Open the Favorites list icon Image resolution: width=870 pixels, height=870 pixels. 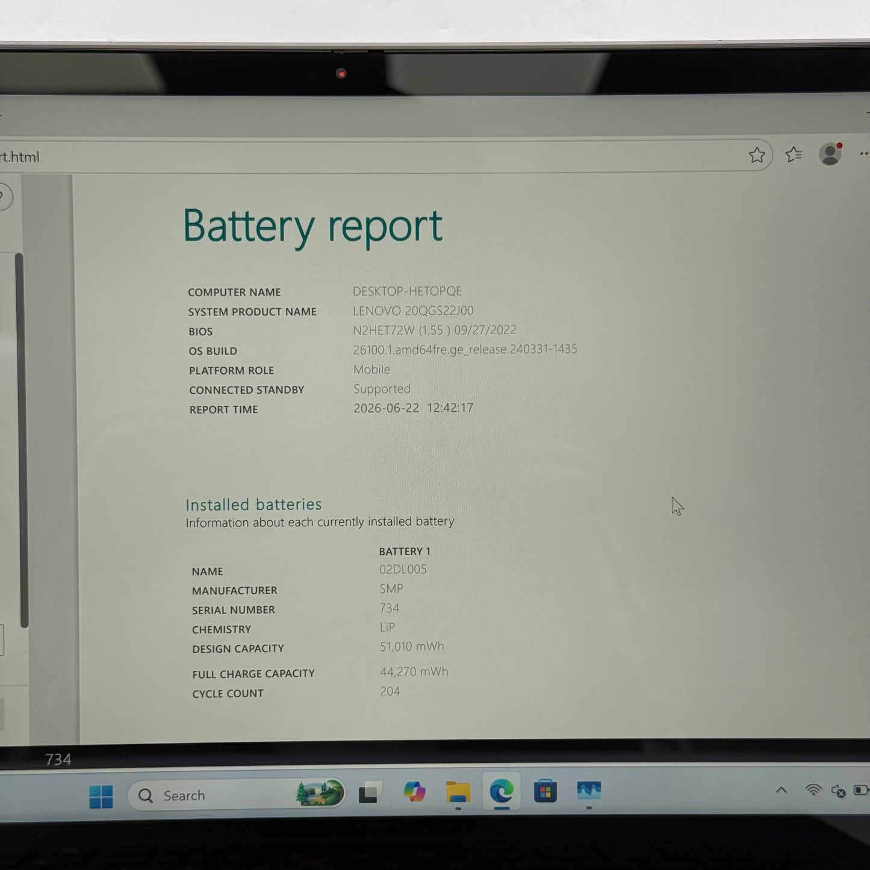794,155
